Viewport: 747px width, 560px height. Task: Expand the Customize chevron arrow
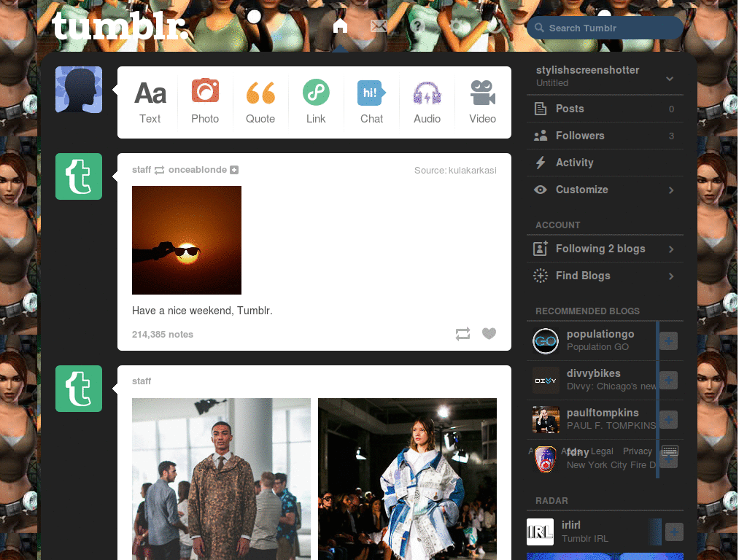[671, 190]
